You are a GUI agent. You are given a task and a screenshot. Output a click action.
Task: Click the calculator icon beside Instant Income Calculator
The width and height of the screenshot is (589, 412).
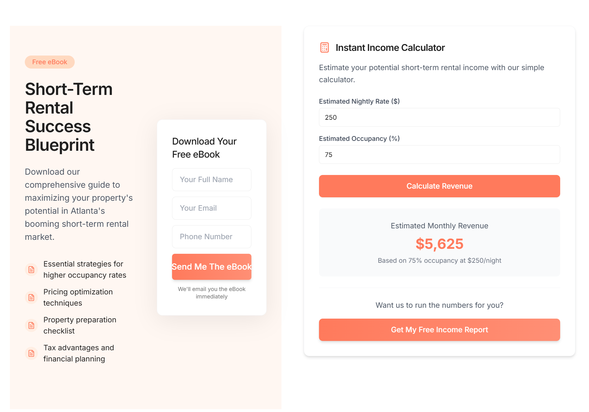coord(324,47)
